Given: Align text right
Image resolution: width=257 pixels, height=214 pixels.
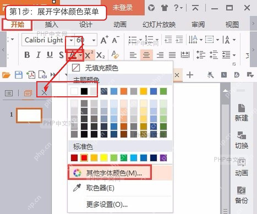Looking at the screenshot, I should coord(160,55).
